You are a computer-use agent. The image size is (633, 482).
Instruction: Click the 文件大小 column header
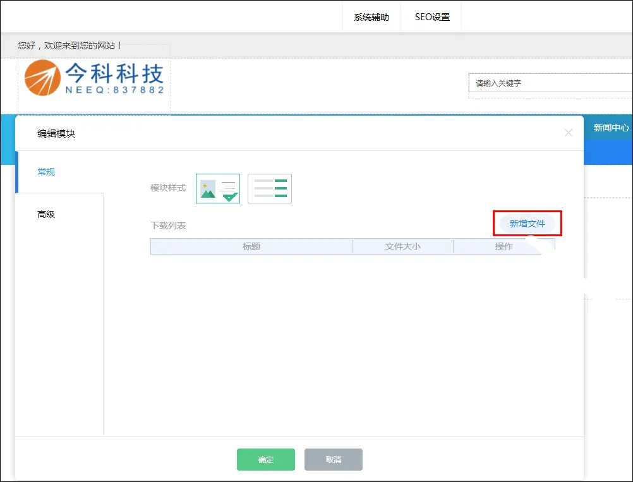pyautogui.click(x=402, y=246)
